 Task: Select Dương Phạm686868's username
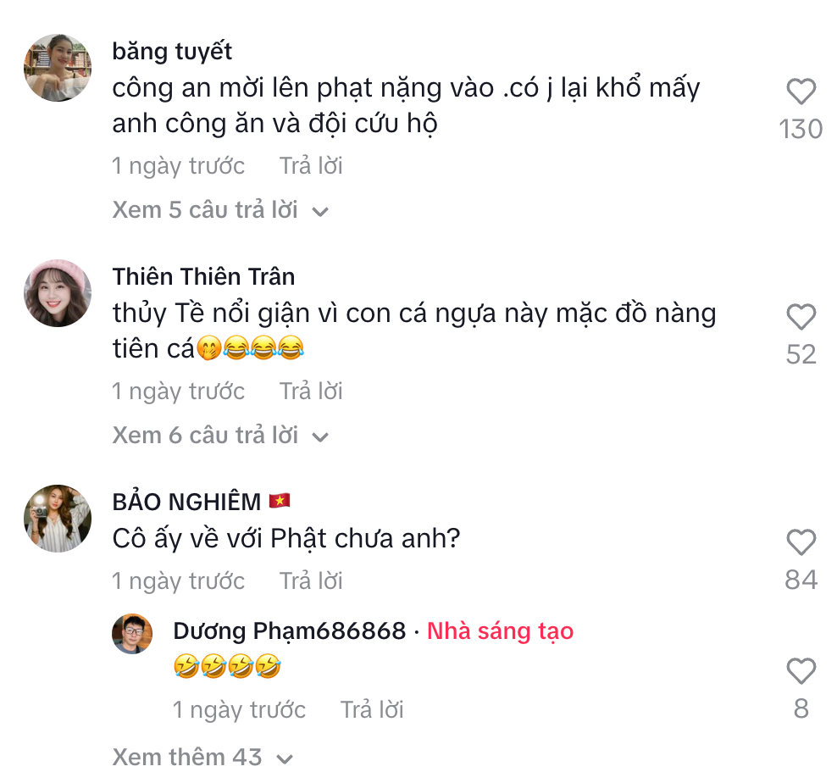coord(288,631)
